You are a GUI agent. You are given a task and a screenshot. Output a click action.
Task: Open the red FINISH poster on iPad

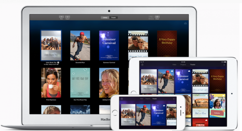tap(200, 122)
